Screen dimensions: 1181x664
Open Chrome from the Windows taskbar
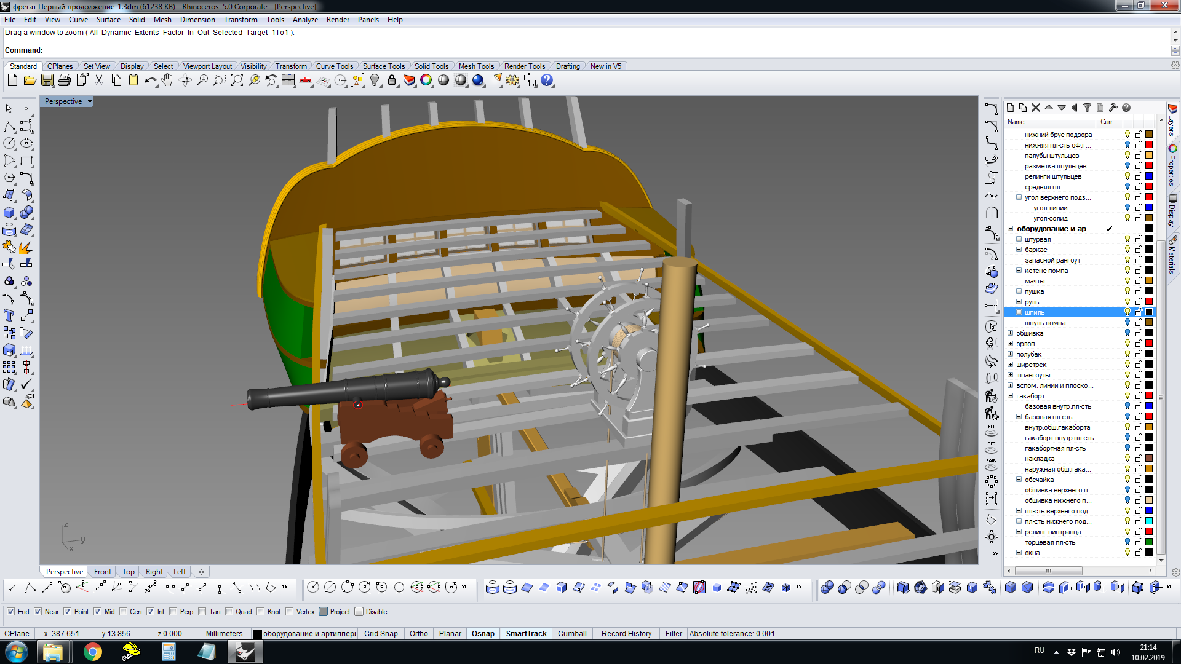93,652
